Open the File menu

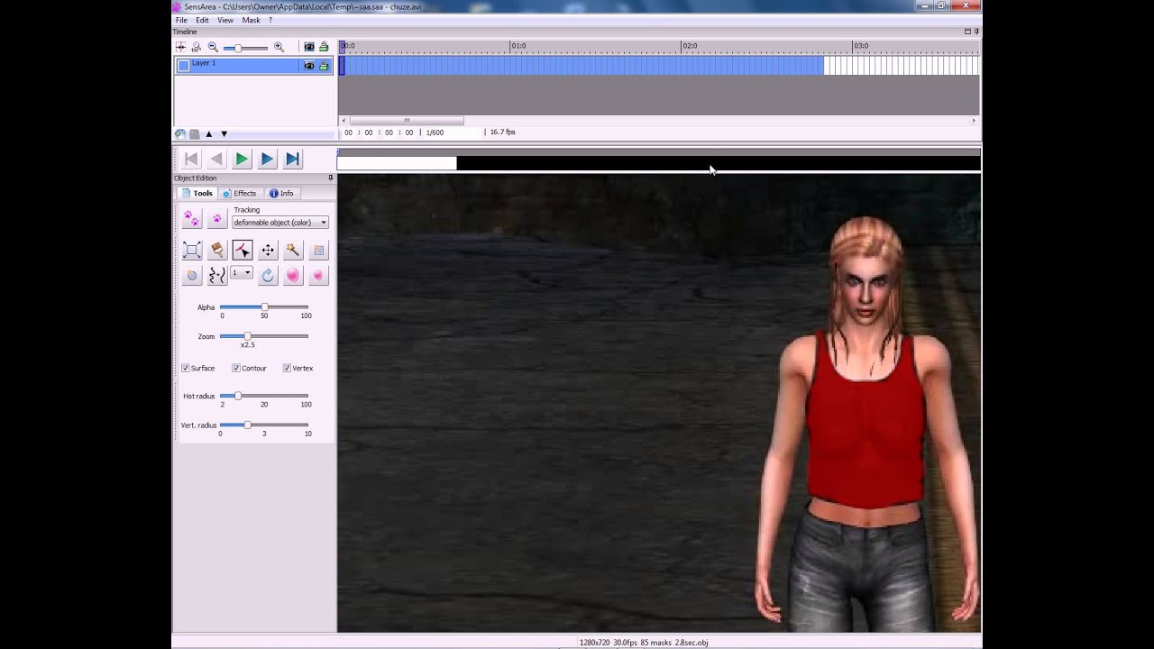[x=181, y=20]
